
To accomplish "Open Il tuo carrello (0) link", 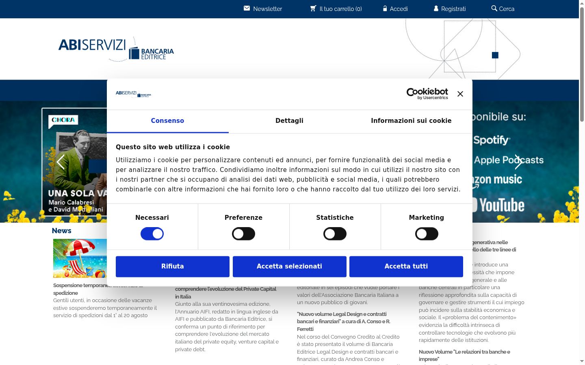I will (340, 9).
